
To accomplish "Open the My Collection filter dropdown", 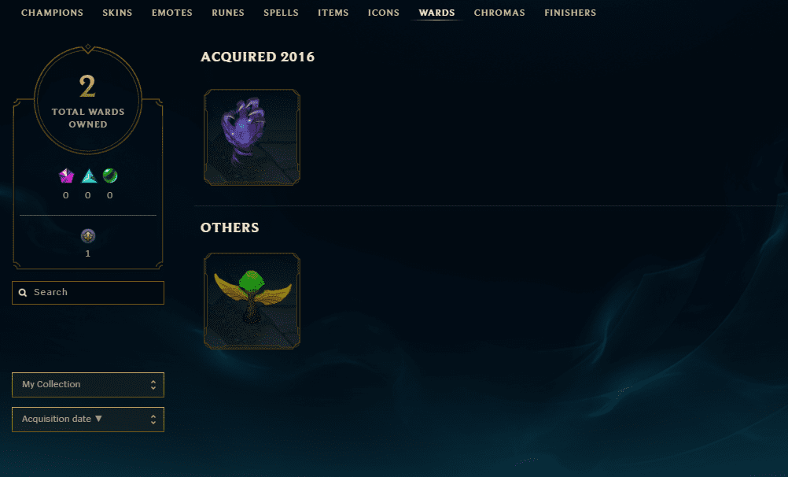I will (x=88, y=384).
